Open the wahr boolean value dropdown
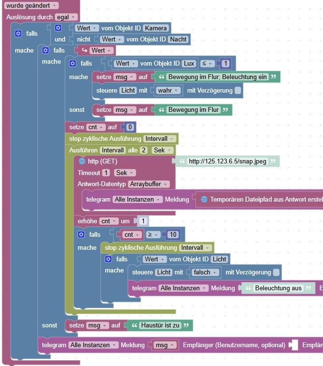 pyautogui.click(x=168, y=90)
